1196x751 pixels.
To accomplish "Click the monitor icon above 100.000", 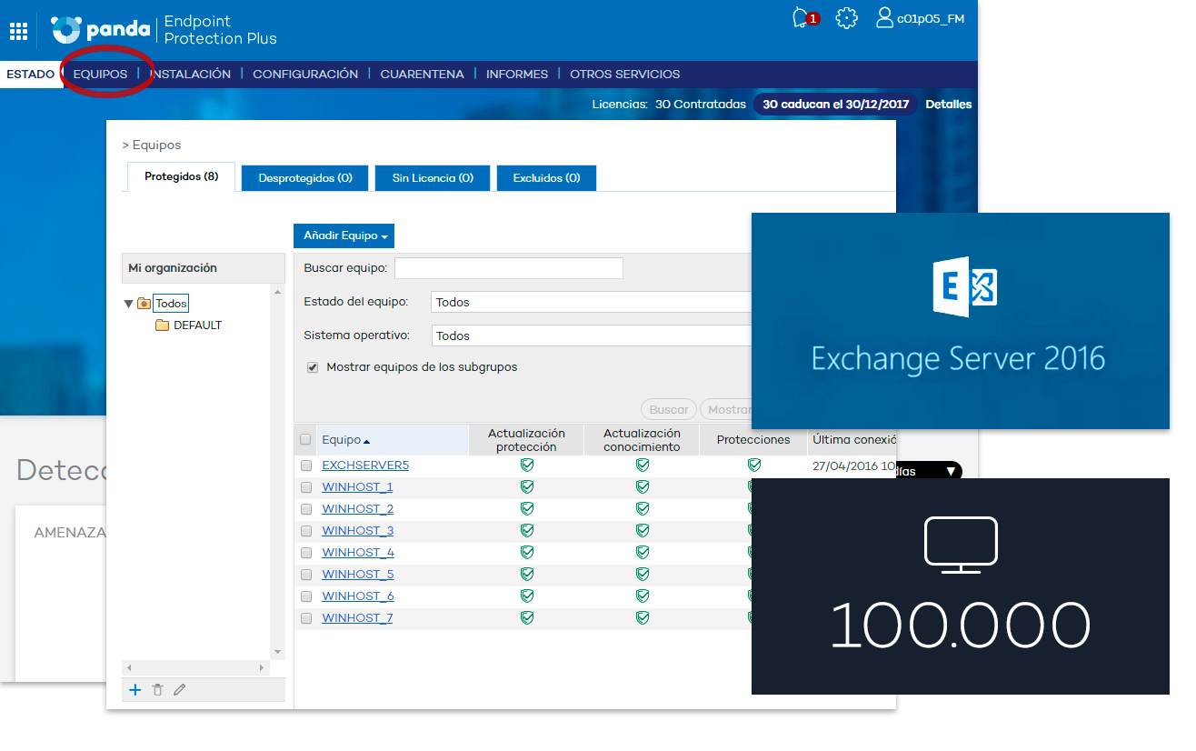I will [x=961, y=546].
